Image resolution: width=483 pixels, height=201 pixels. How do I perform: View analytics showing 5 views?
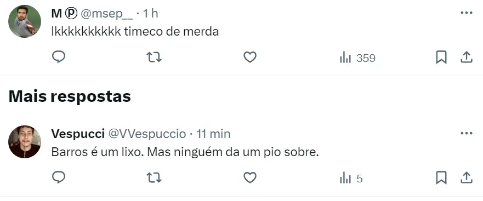pyautogui.click(x=351, y=179)
